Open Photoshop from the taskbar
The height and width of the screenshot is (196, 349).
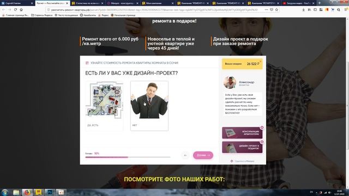pyautogui.click(x=50, y=192)
